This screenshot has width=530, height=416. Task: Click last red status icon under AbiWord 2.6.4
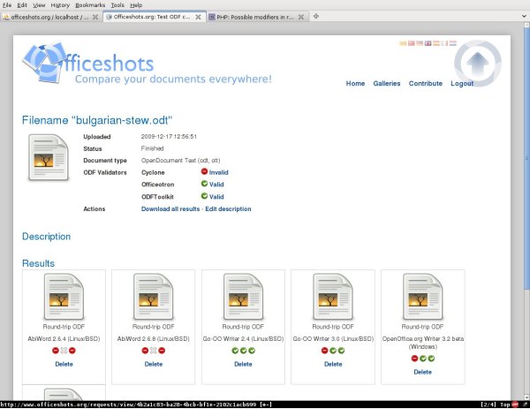point(72,351)
